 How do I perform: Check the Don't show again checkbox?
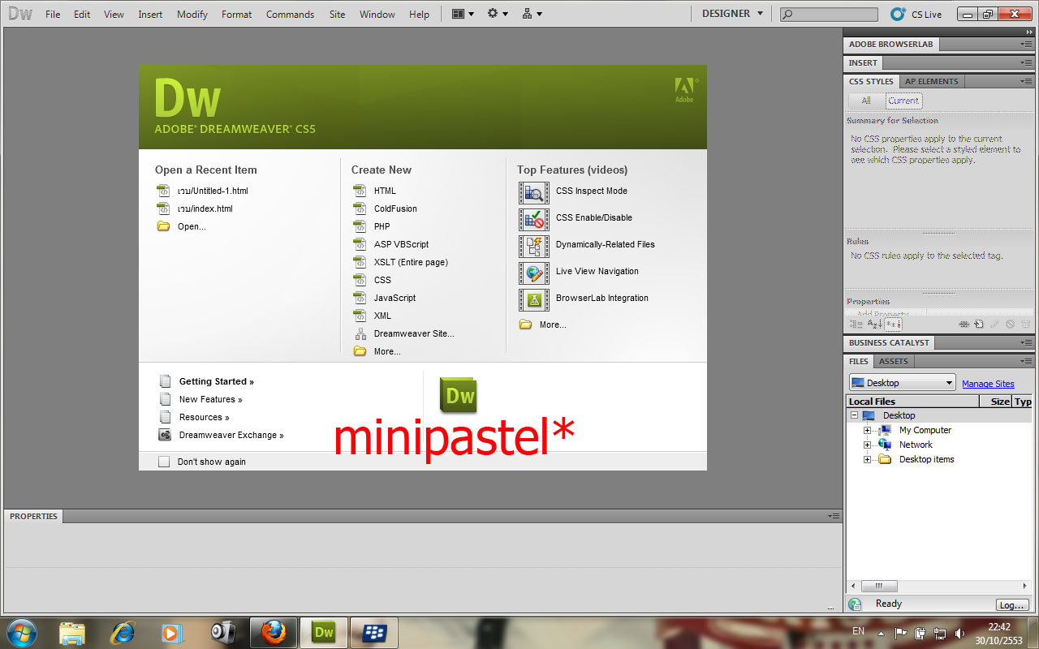tap(164, 462)
